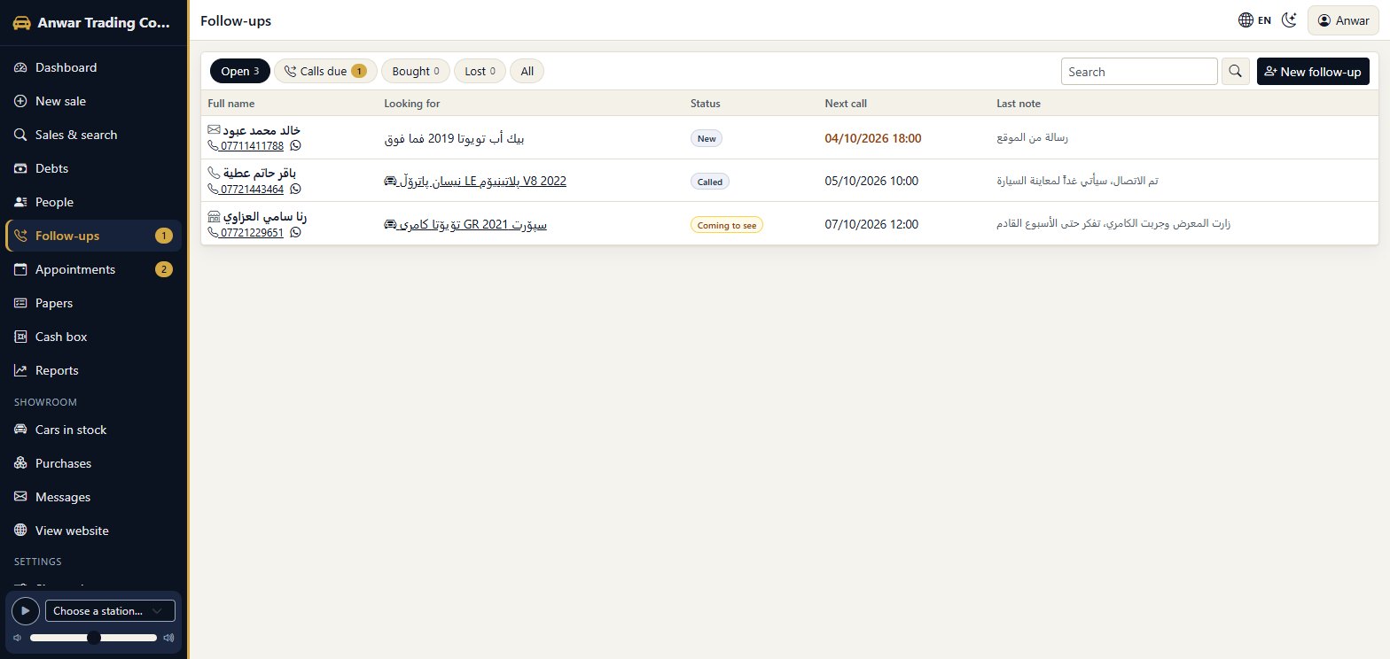Select the All filter tab
The width and height of the screenshot is (1390, 659).
coord(527,71)
